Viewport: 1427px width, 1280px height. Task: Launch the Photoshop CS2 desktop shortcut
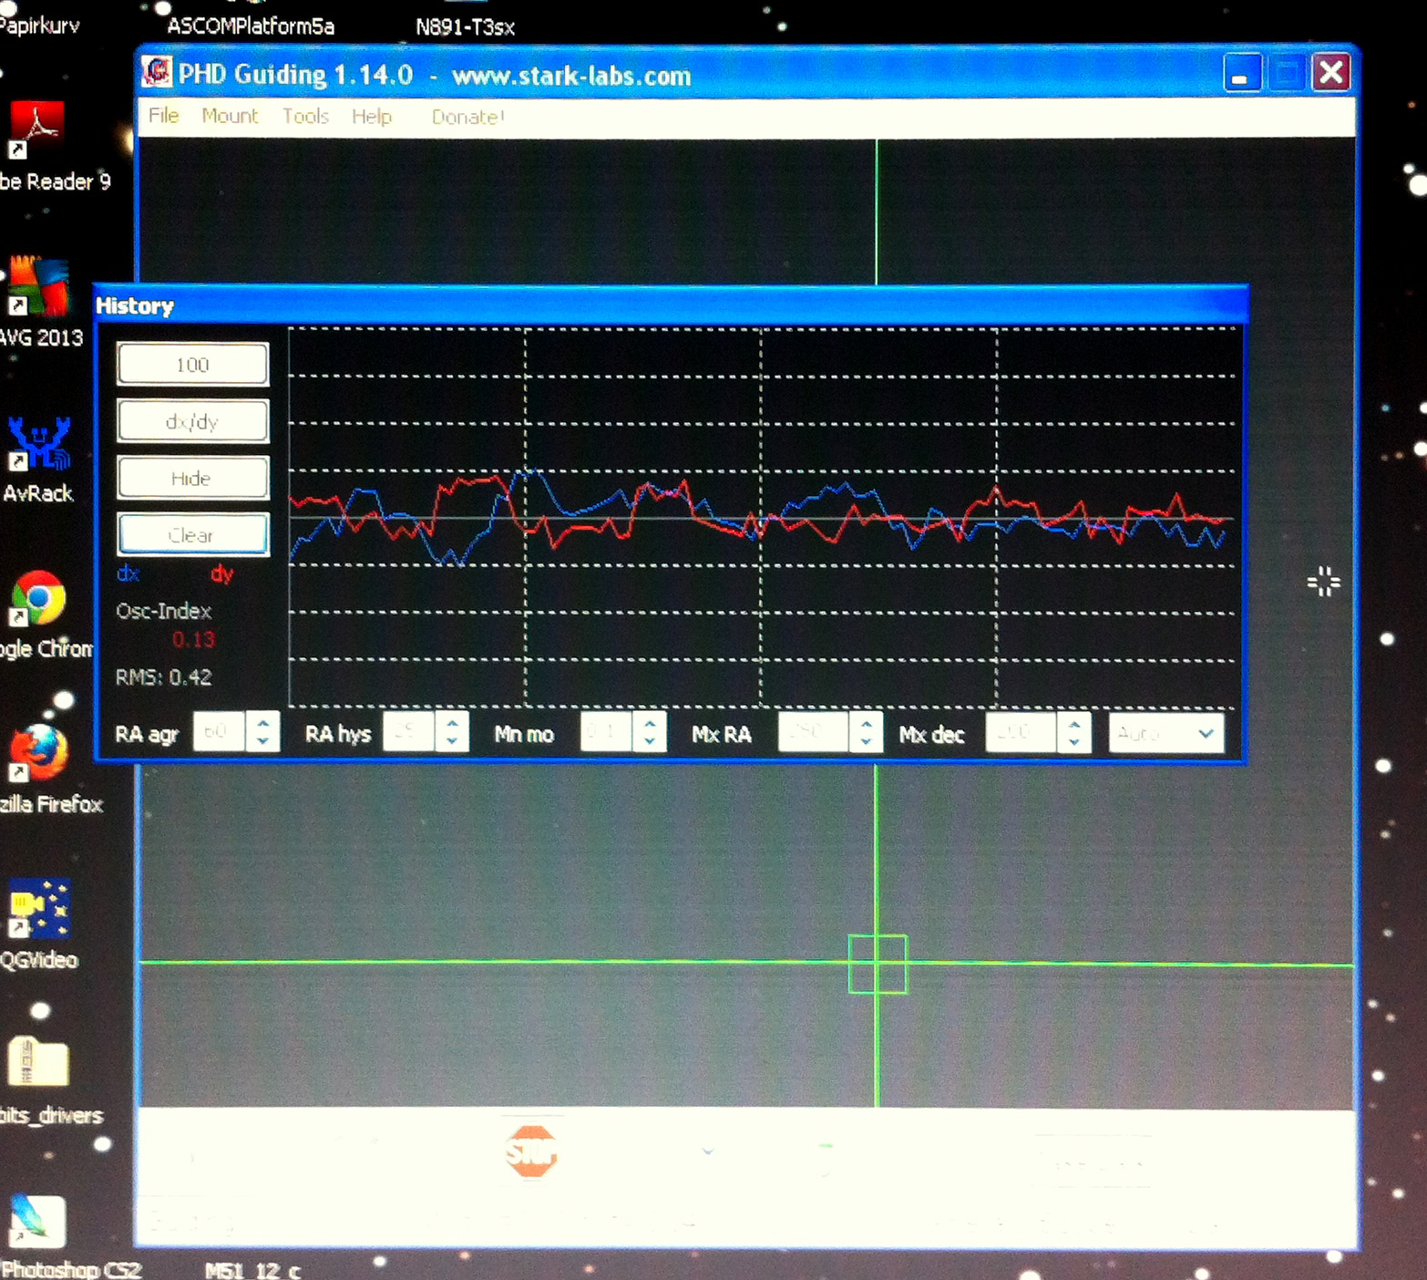(x=37, y=1222)
